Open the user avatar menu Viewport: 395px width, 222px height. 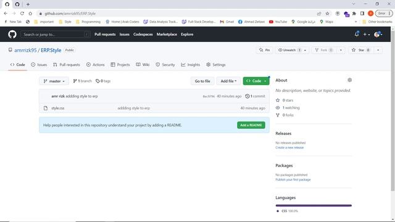378,35
